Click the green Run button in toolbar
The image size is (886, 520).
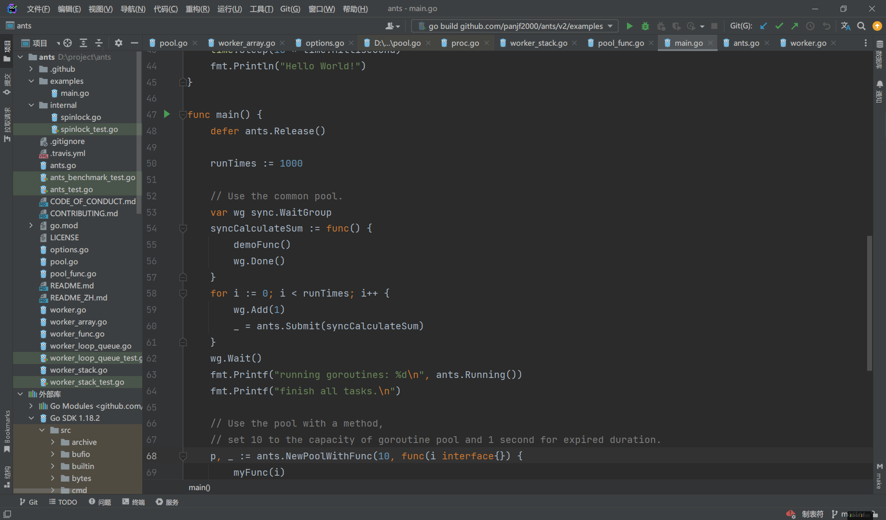coord(629,26)
